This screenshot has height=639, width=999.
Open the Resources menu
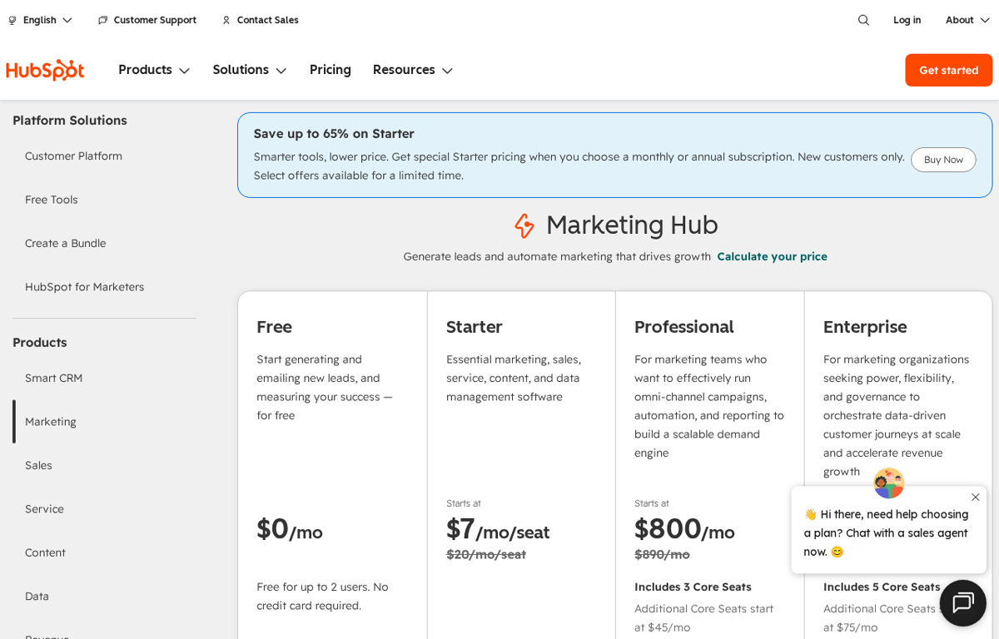click(x=413, y=70)
